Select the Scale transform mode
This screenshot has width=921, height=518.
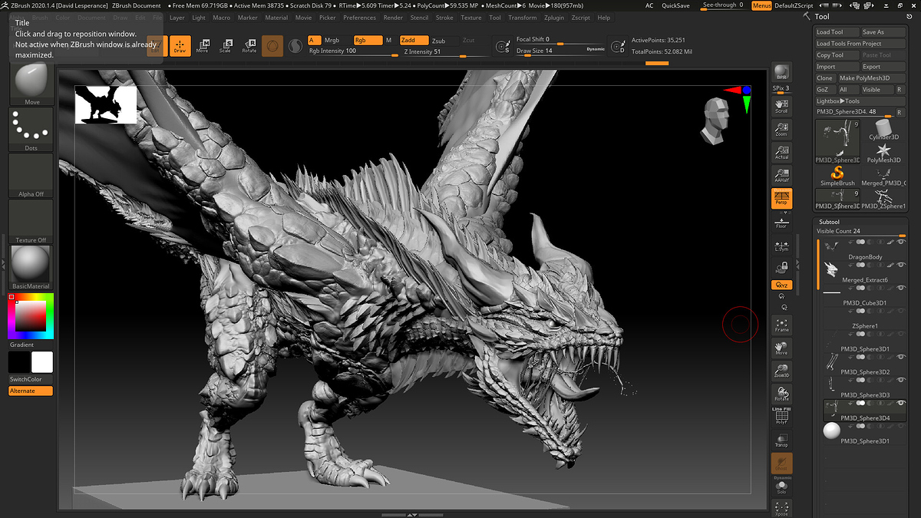point(226,46)
